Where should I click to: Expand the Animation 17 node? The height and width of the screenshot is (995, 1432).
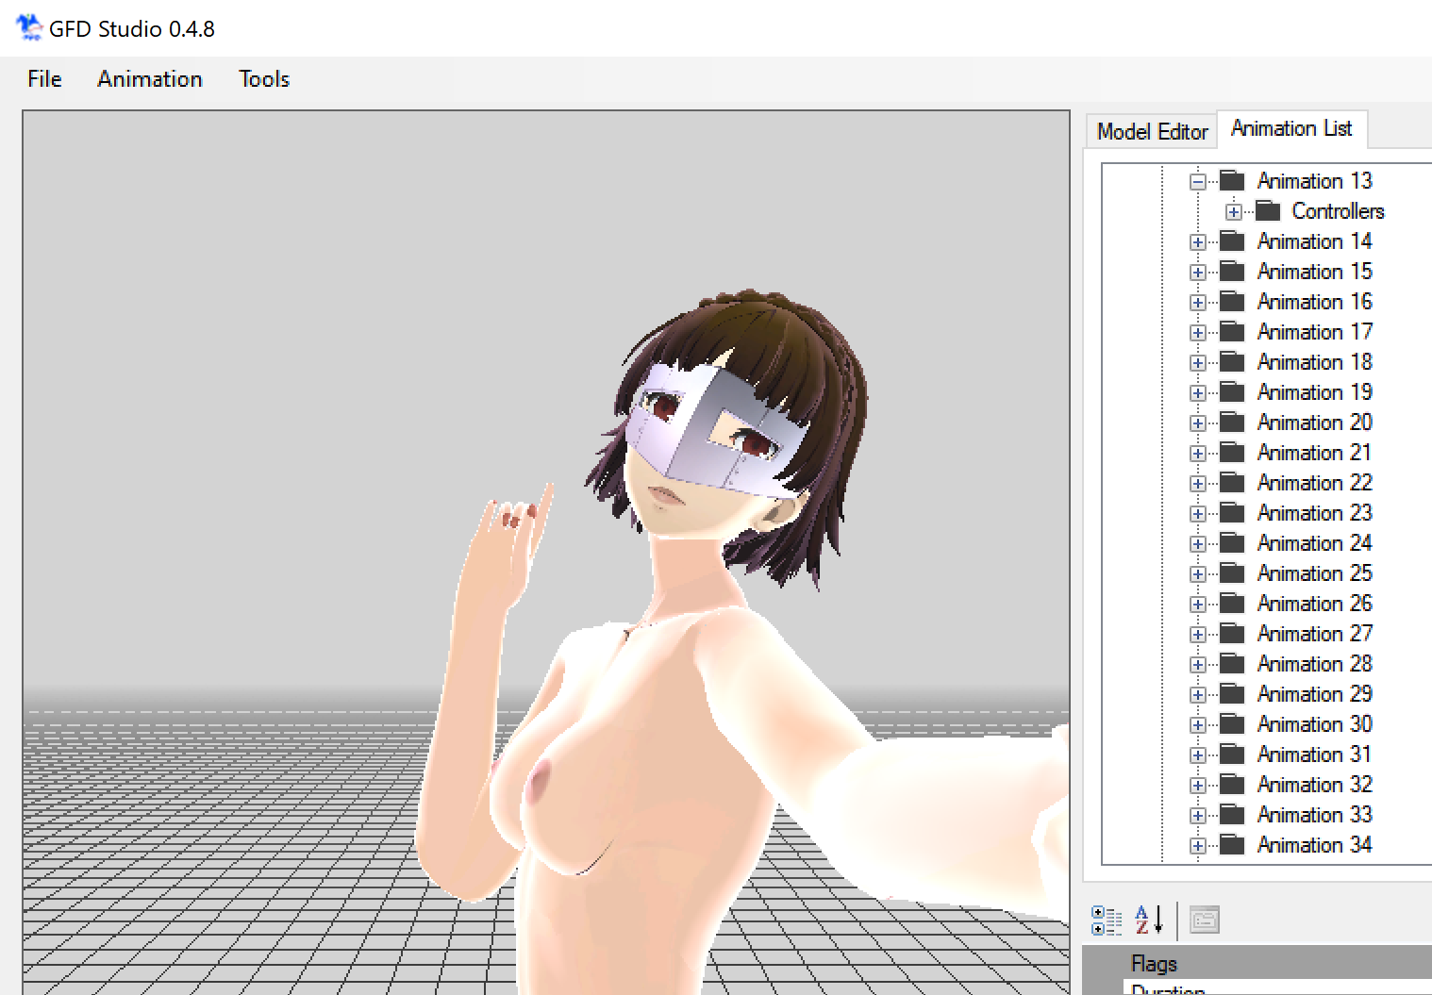[1198, 333]
